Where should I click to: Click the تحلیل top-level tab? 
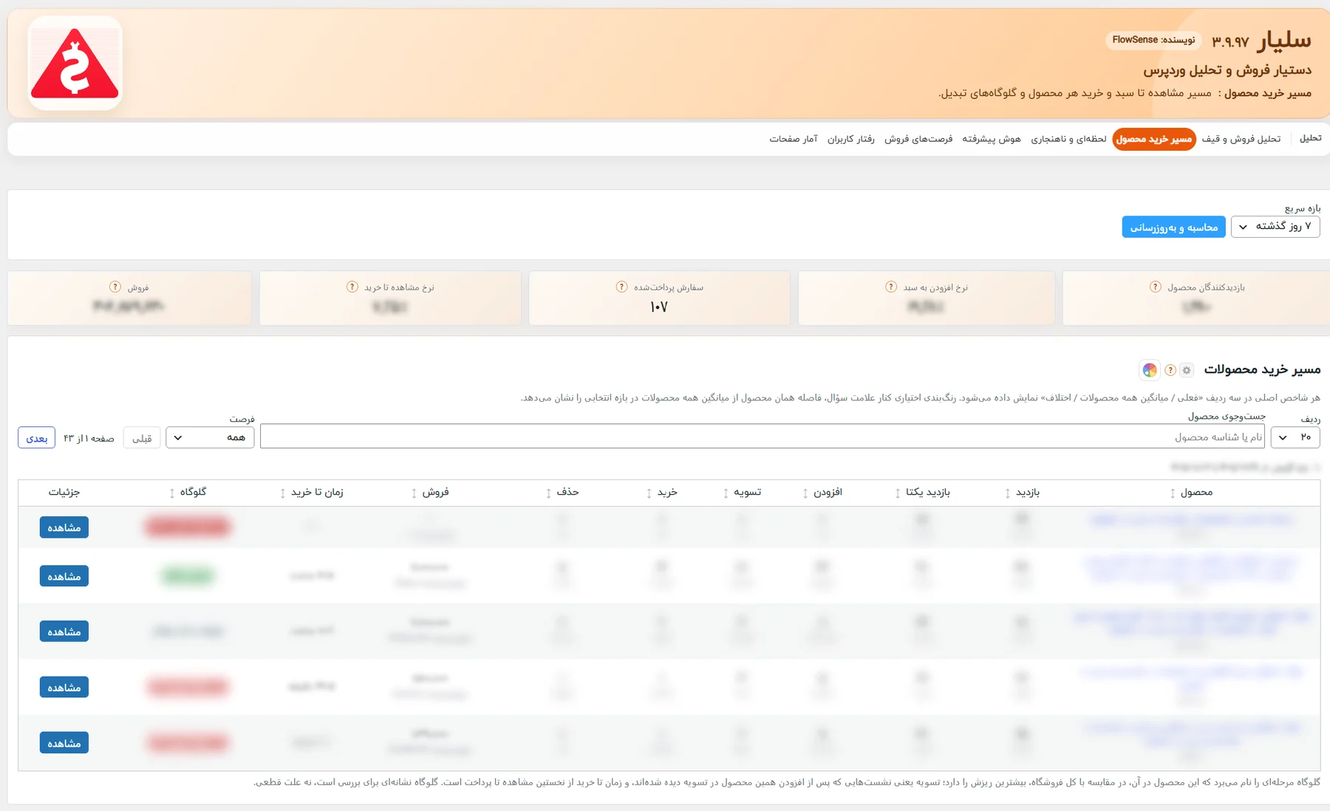pyautogui.click(x=1310, y=138)
